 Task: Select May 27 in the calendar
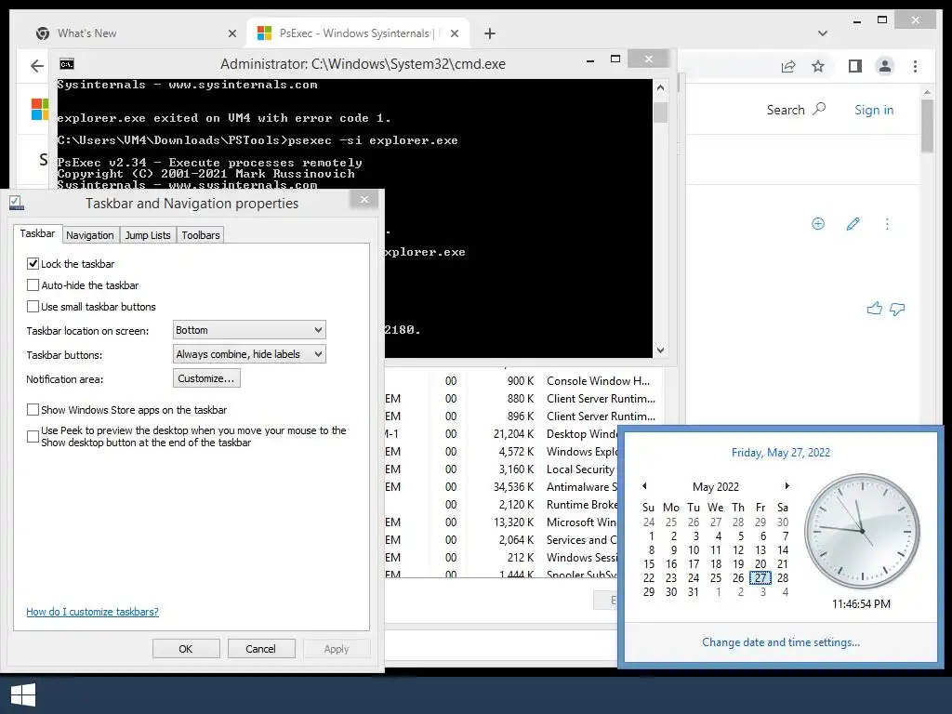click(760, 577)
